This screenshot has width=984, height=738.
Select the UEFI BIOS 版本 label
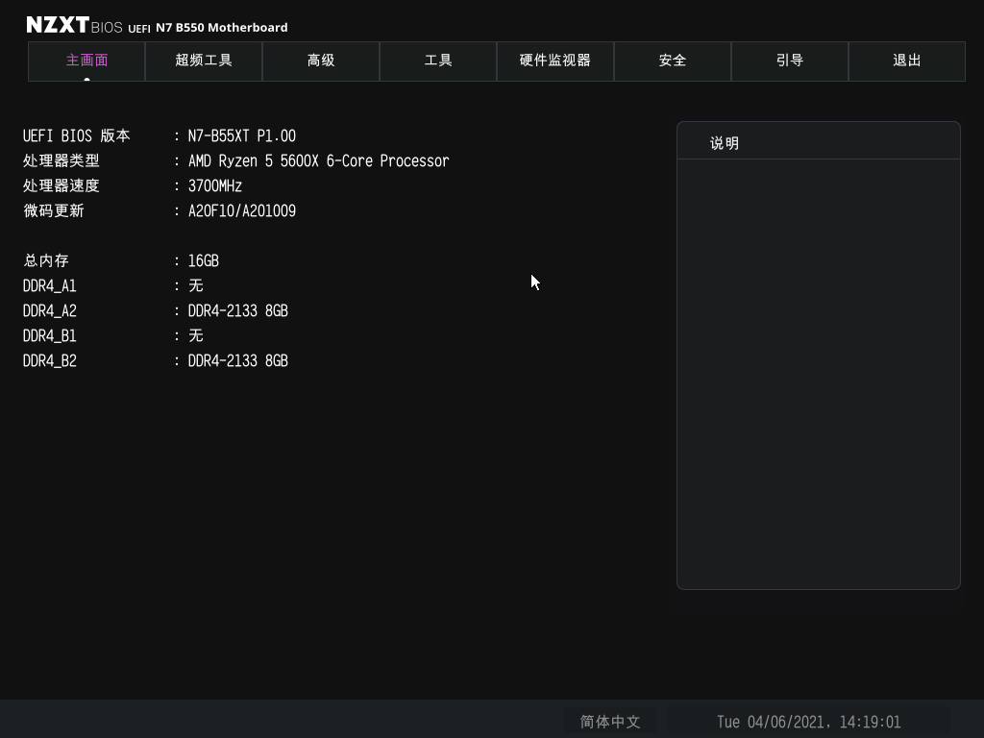coord(77,135)
